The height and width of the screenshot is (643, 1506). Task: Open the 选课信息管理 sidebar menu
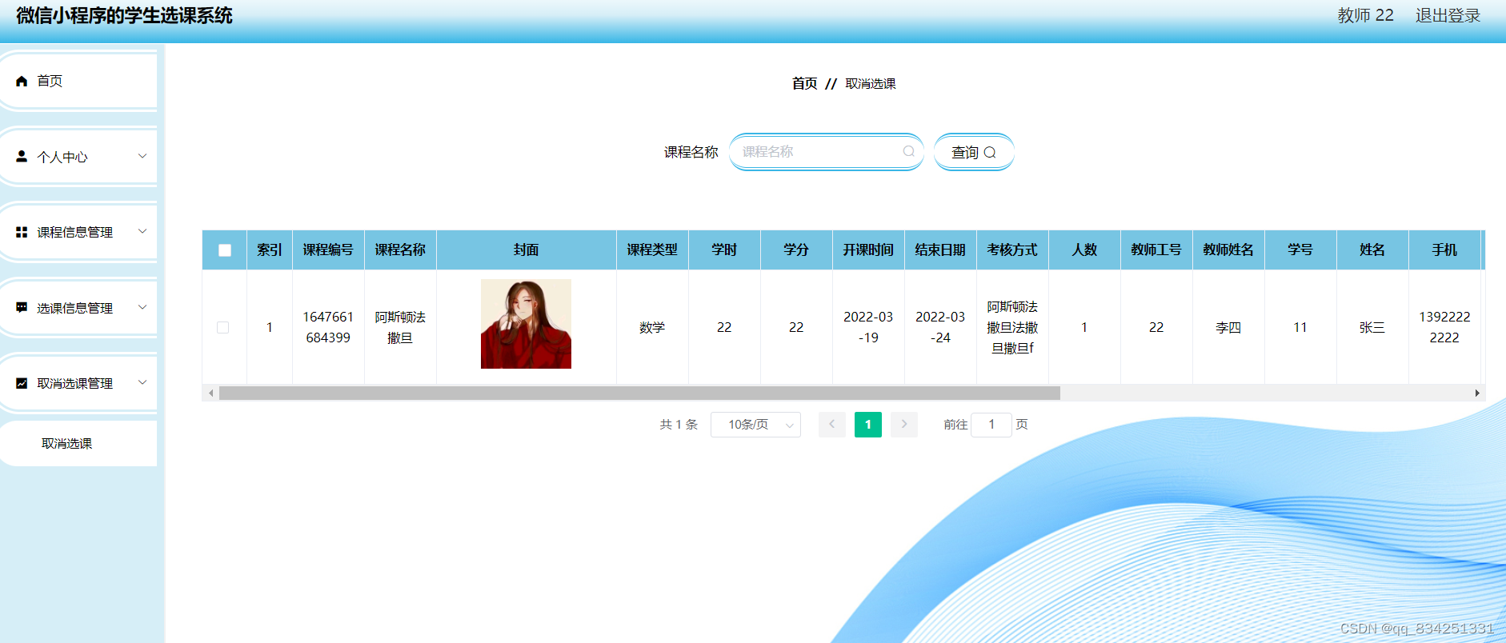pos(78,307)
